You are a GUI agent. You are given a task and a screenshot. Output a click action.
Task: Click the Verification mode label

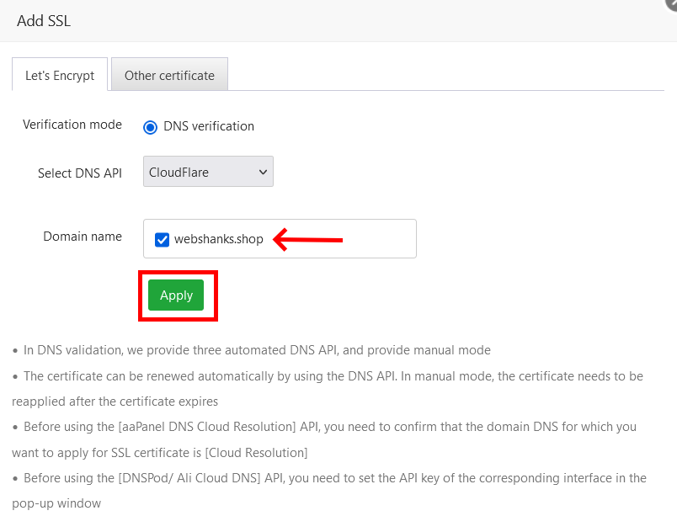click(72, 125)
